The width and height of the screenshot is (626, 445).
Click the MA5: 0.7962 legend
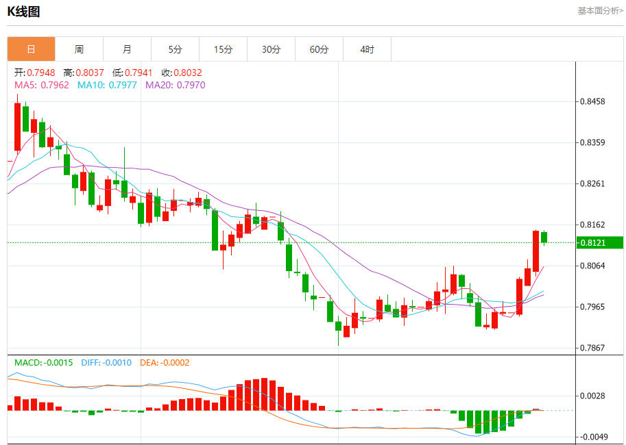tap(42, 85)
